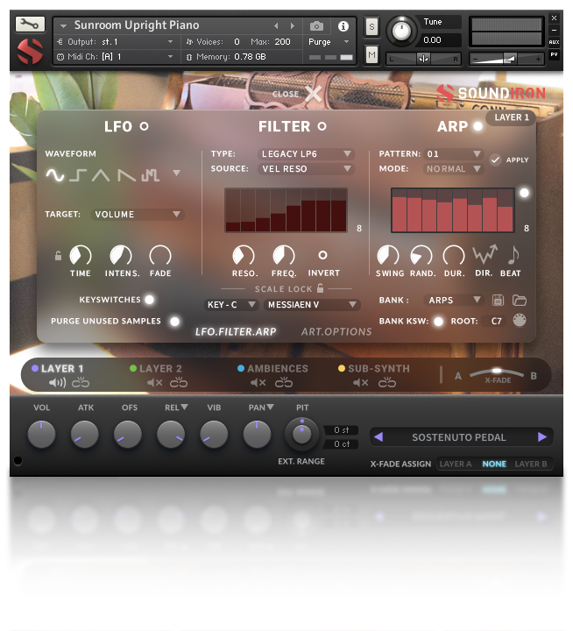This screenshot has width=573, height=631.
Task: Select the sawtooth LFO waveform icon
Action: pyautogui.click(x=126, y=175)
